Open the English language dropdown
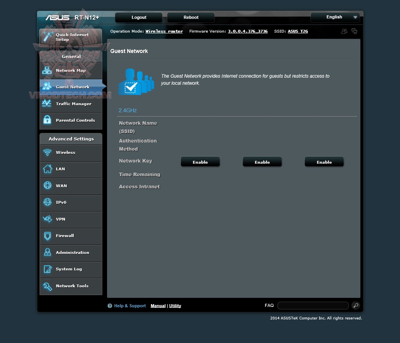This screenshot has height=343, width=400. click(335, 17)
